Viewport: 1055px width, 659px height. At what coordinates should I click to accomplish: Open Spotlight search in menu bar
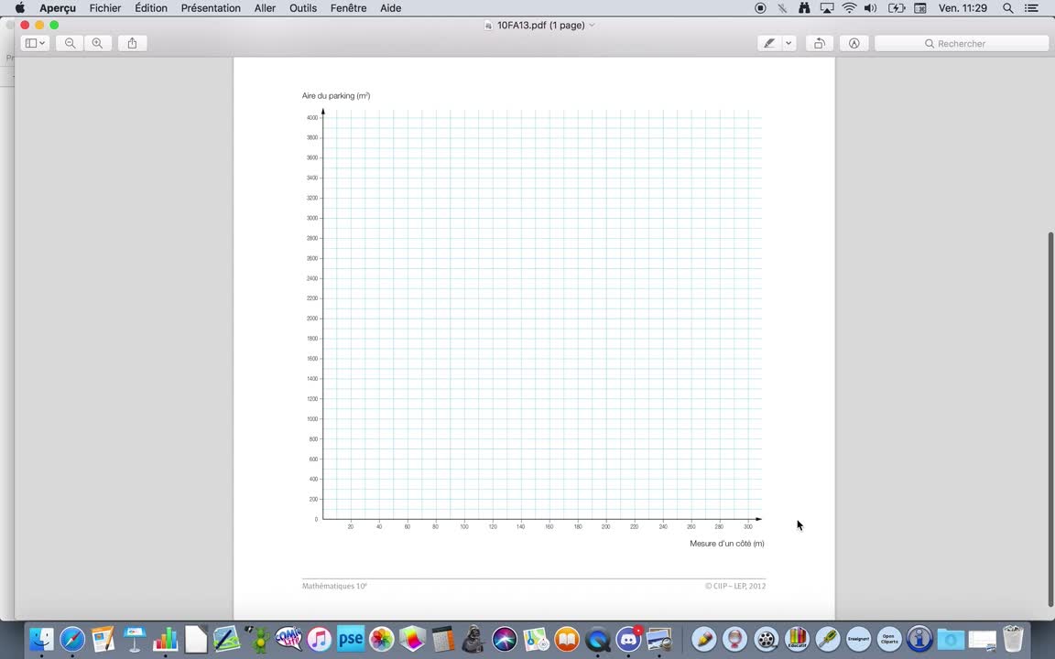point(1008,8)
